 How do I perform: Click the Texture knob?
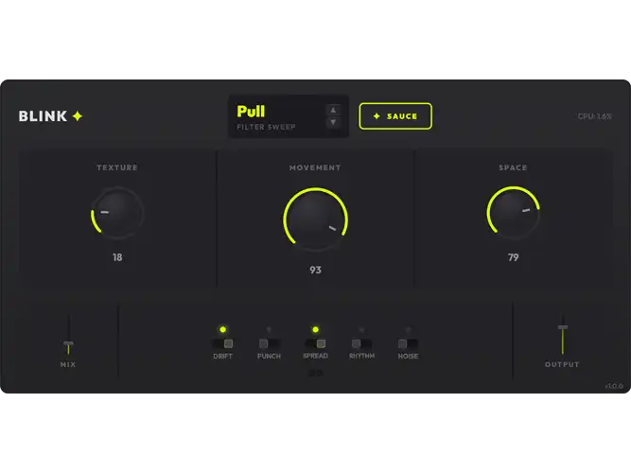(x=117, y=213)
